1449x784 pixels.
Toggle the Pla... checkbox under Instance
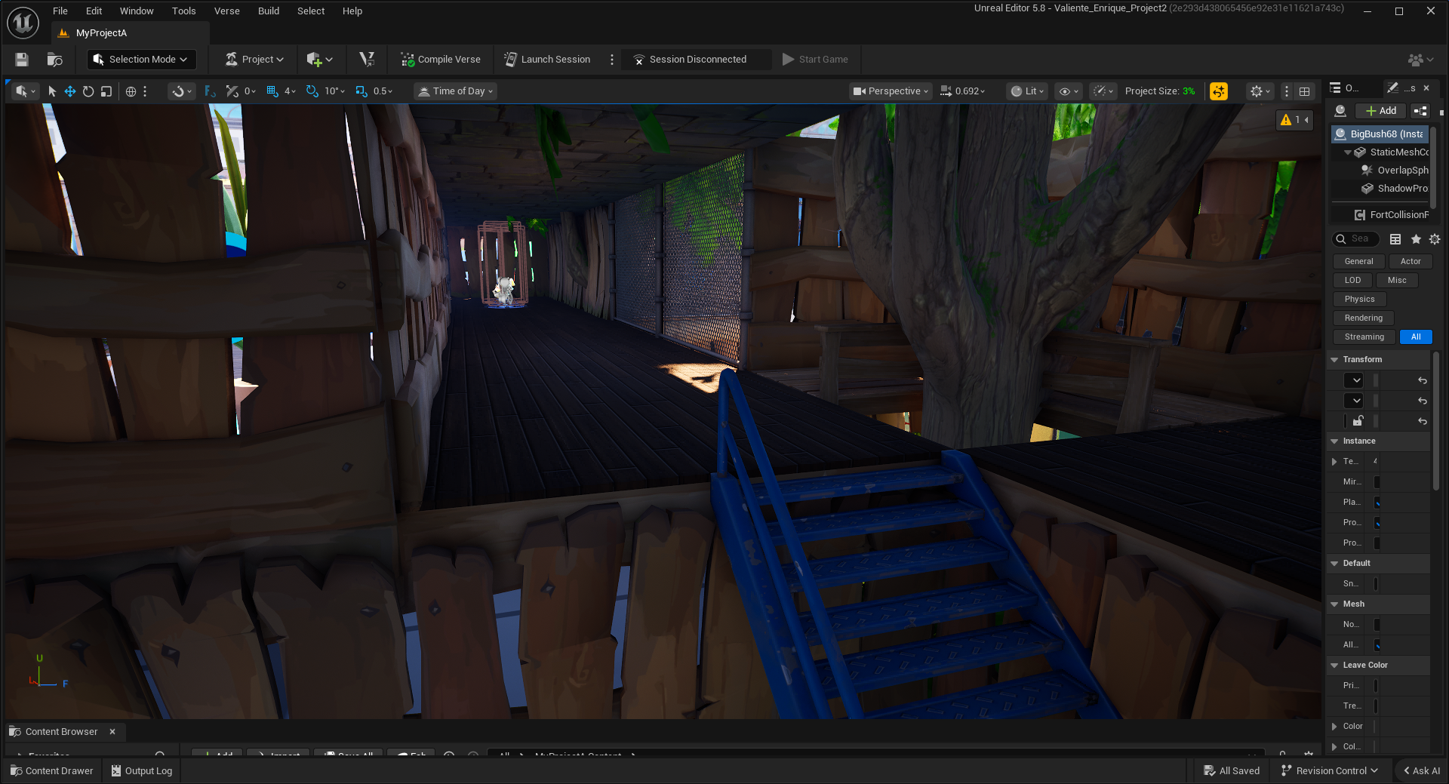(1377, 503)
